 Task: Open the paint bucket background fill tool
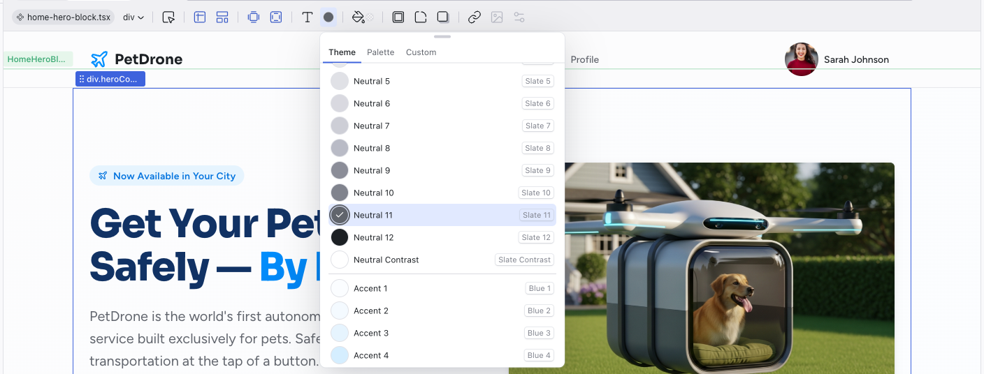pyautogui.click(x=359, y=17)
